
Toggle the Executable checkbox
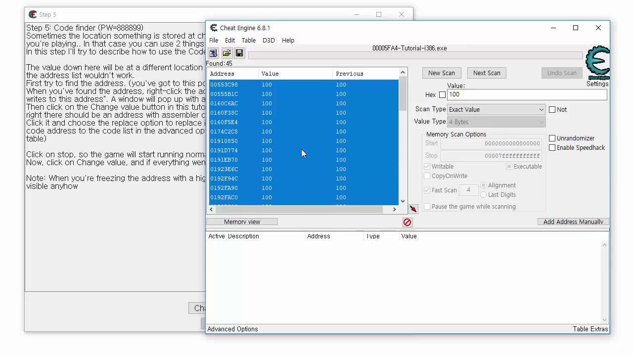point(509,167)
